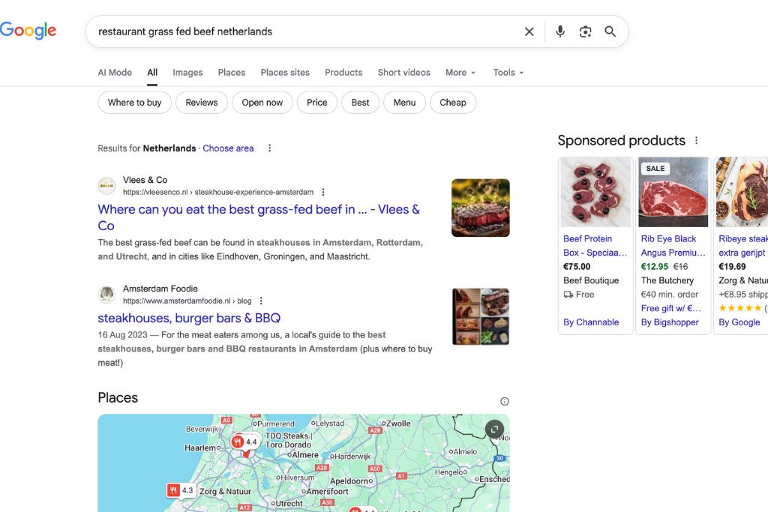This screenshot has height=512, width=768.
Task: Click the By Google link
Action: pos(739,322)
